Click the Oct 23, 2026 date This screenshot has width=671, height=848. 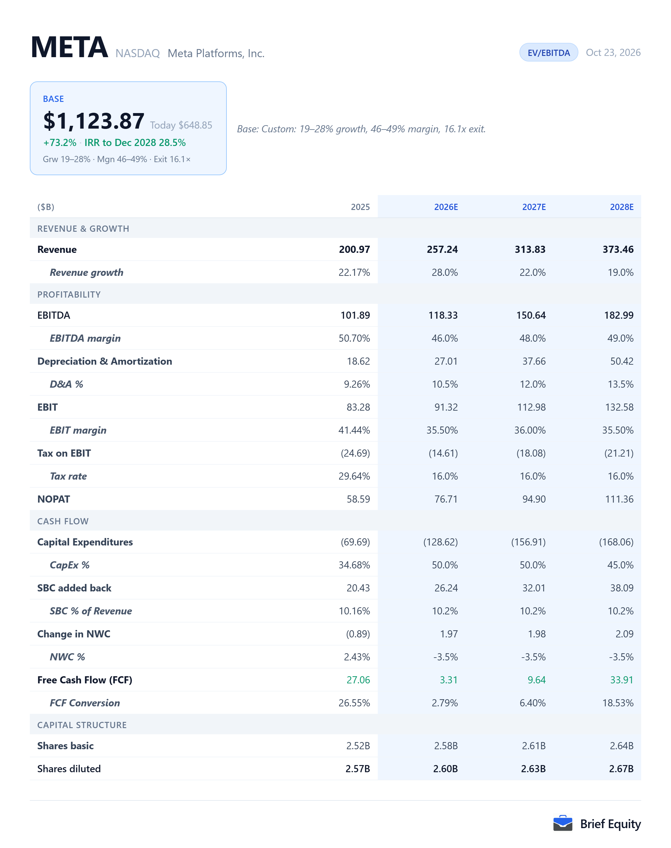point(613,52)
